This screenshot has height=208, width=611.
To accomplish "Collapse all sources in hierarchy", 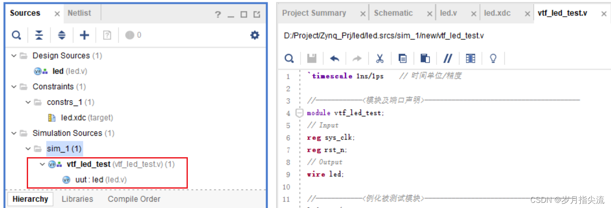I will (x=39, y=35).
